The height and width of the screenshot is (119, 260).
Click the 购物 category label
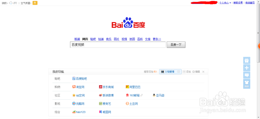(x=57, y=87)
